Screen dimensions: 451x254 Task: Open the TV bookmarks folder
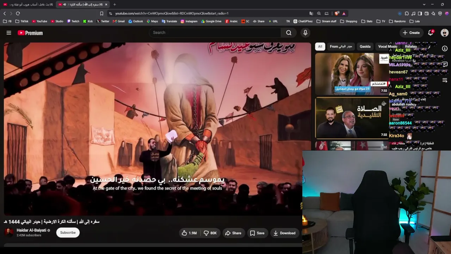click(381, 21)
